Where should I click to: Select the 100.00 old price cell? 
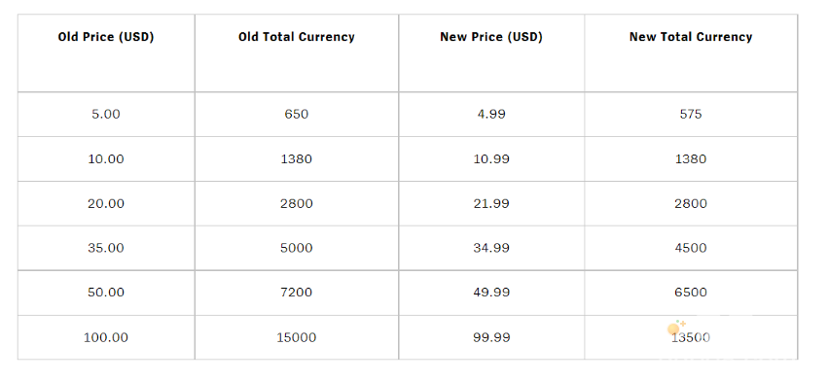pos(106,337)
